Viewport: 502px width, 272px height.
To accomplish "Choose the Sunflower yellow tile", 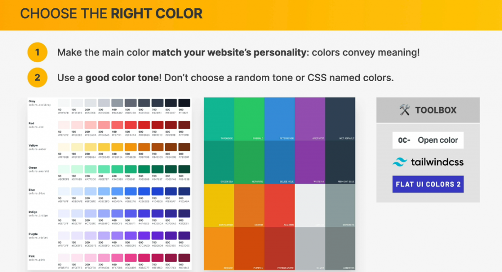I will (219, 205).
